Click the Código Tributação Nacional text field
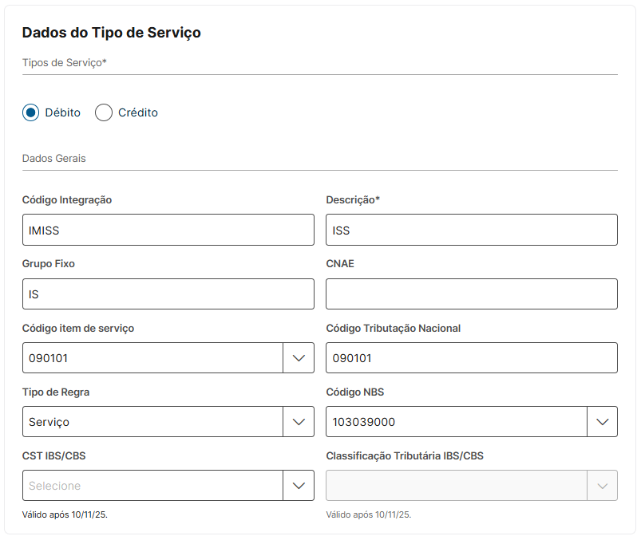Image resolution: width=641 pixels, height=540 pixels. [x=472, y=358]
